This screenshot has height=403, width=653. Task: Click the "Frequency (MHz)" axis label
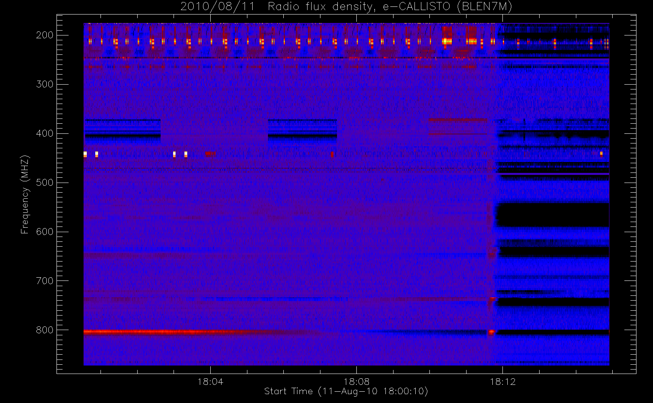point(25,194)
